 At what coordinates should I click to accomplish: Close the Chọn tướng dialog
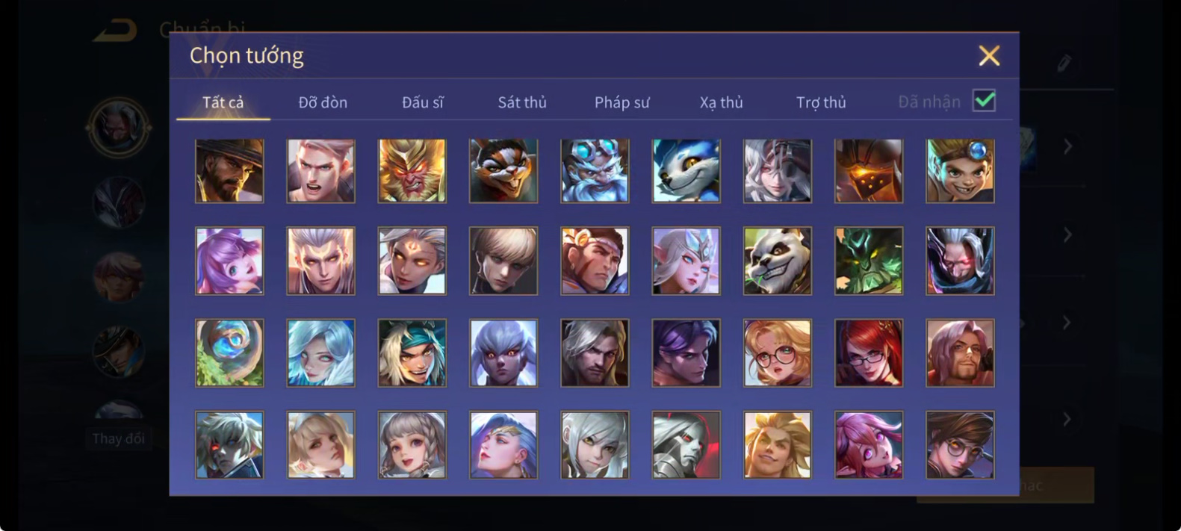pyautogui.click(x=989, y=55)
